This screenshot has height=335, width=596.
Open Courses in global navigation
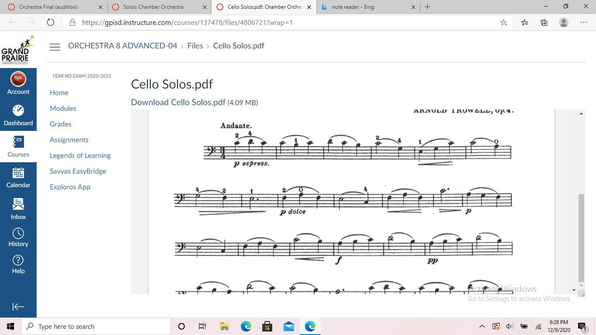[x=18, y=147]
